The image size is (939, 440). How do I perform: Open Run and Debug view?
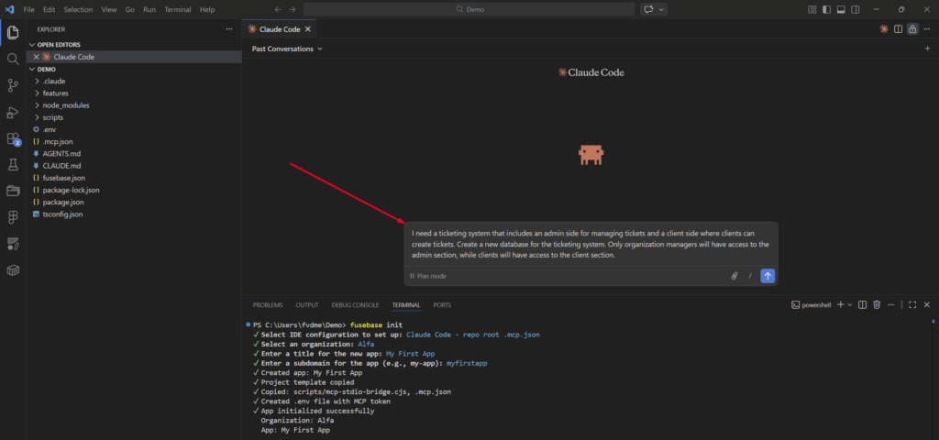pyautogui.click(x=13, y=113)
